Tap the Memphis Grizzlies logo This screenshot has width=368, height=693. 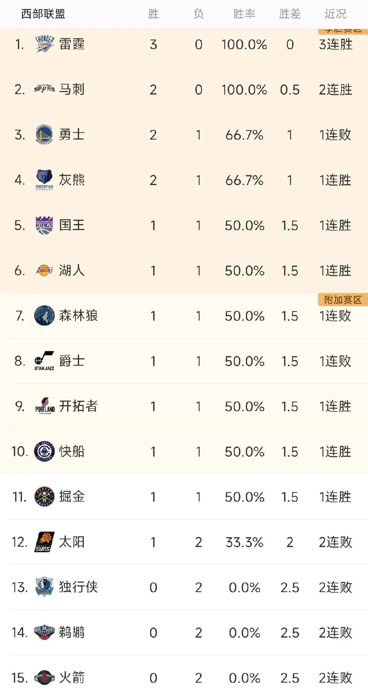pyautogui.click(x=44, y=180)
